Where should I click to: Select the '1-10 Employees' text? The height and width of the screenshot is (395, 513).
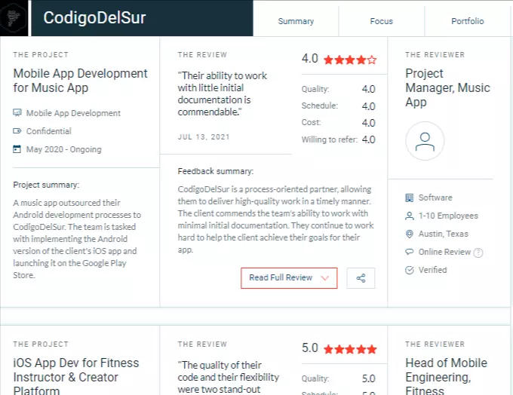pos(448,216)
